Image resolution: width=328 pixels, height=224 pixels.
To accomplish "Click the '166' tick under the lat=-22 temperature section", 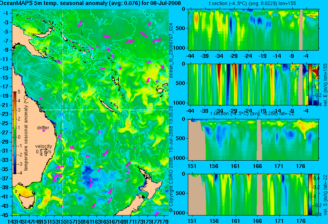I will click(x=257, y=166).
